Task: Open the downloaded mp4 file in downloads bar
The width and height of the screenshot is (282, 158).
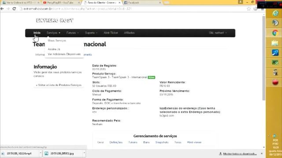Action: pyautogui.click(x=19, y=154)
